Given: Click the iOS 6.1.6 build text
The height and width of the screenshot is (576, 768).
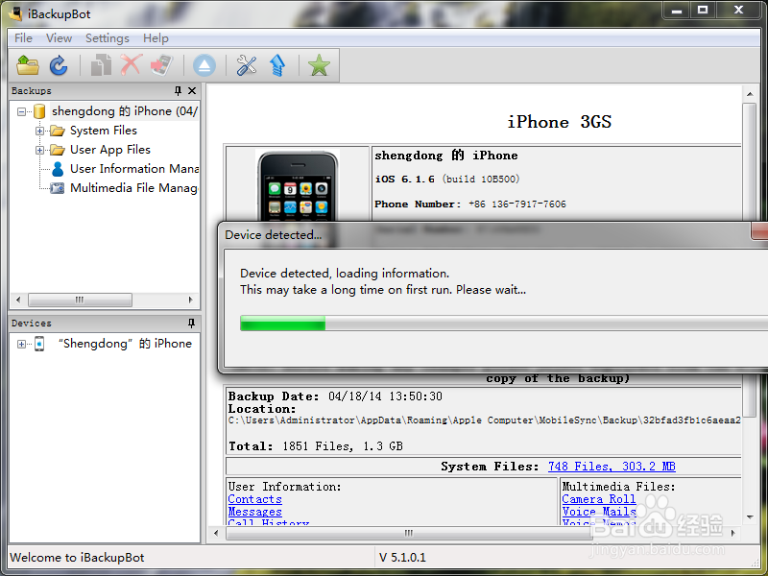Looking at the screenshot, I should click(447, 180).
